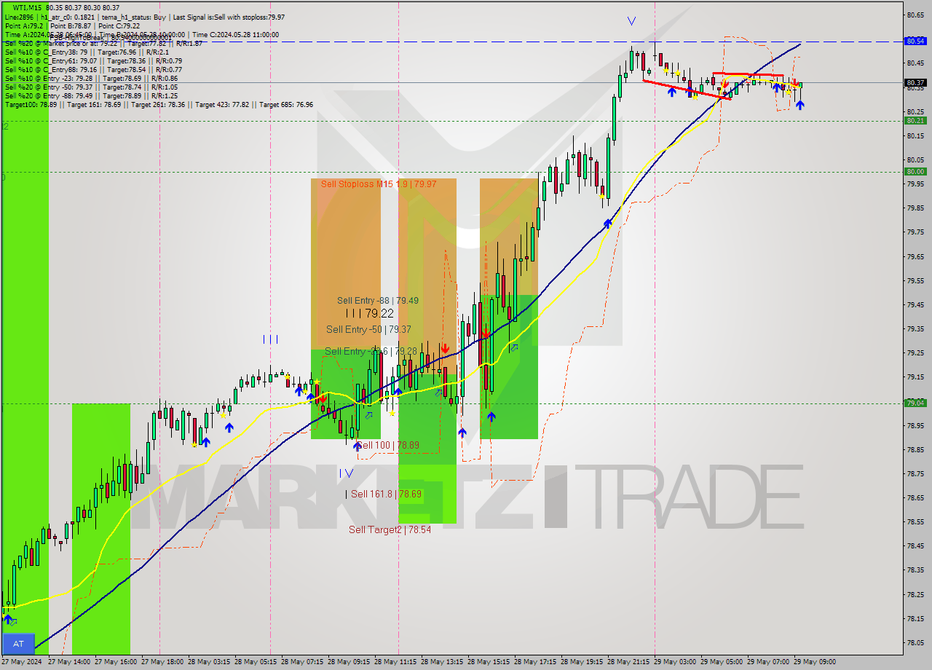Click the 28 May 17:15 time axis label
This screenshot has height=670, width=932.
pos(534,662)
